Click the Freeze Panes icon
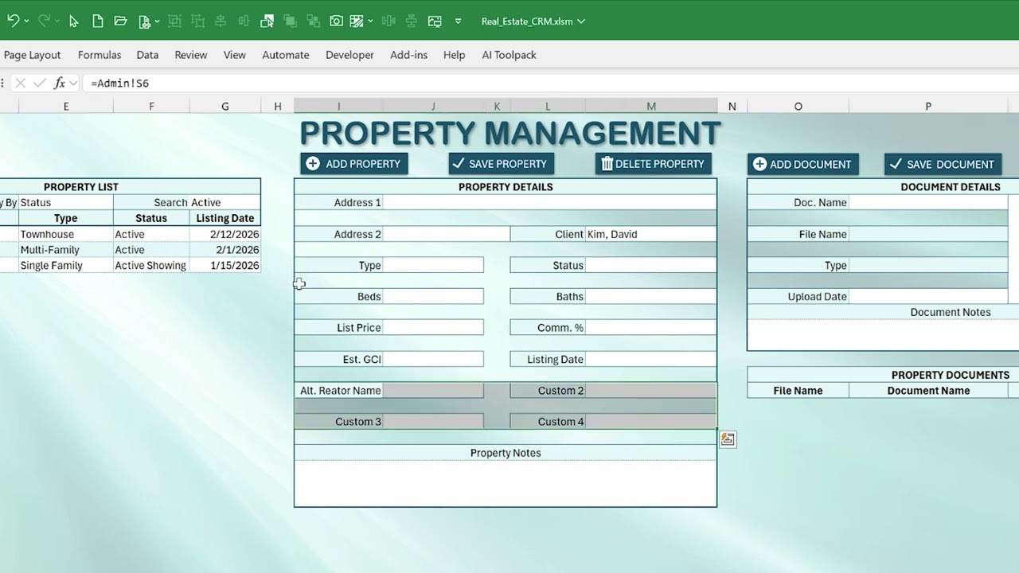 tap(357, 21)
